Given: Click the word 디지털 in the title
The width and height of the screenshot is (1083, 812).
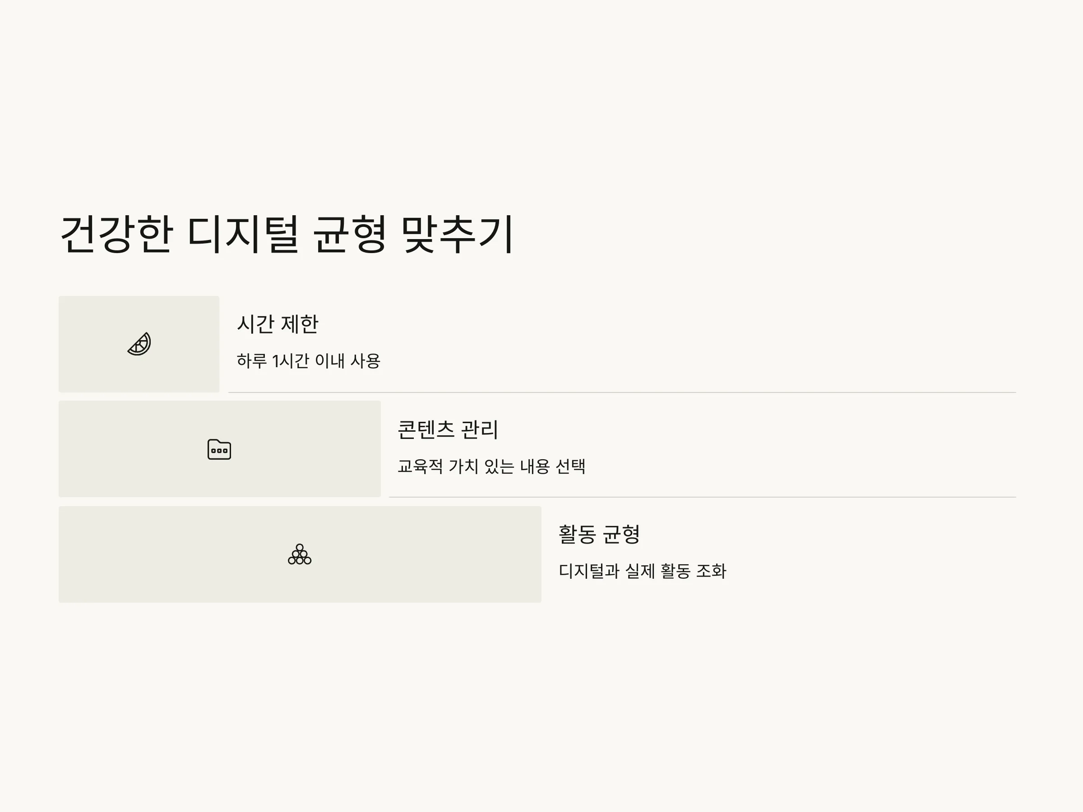Looking at the screenshot, I should (x=243, y=234).
